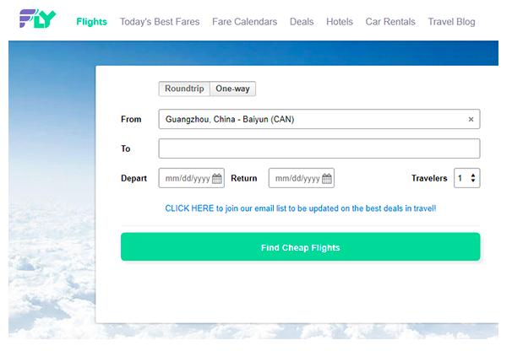Go to Fare Calendars
This screenshot has width=512, height=351.
pos(244,22)
